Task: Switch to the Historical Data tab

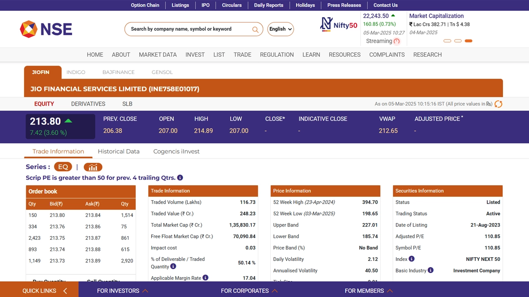Action: (x=119, y=151)
